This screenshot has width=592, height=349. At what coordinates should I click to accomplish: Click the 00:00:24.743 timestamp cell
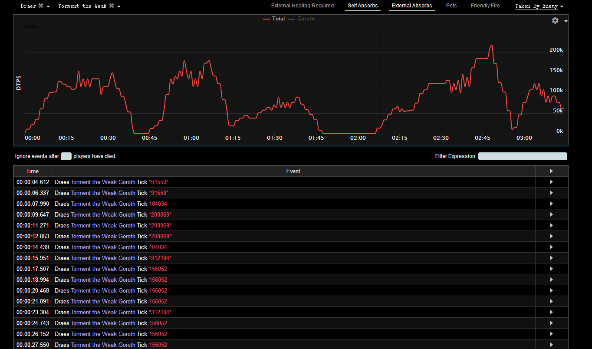(33, 323)
